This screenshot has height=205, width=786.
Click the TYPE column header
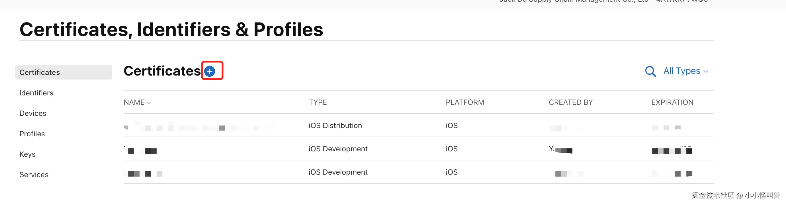(x=318, y=102)
